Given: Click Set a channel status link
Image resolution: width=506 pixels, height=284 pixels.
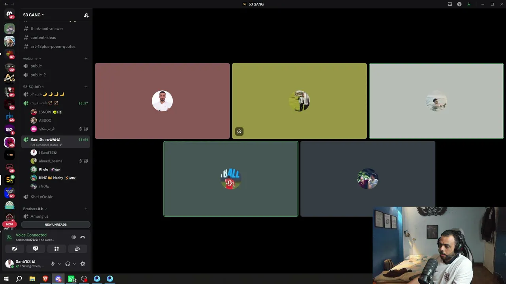Looking at the screenshot, I should coord(45,145).
